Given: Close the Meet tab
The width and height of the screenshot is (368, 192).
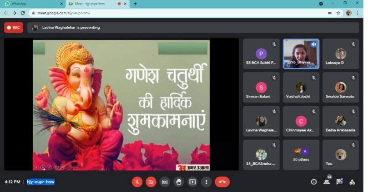Looking at the screenshot, I should point(125,4).
